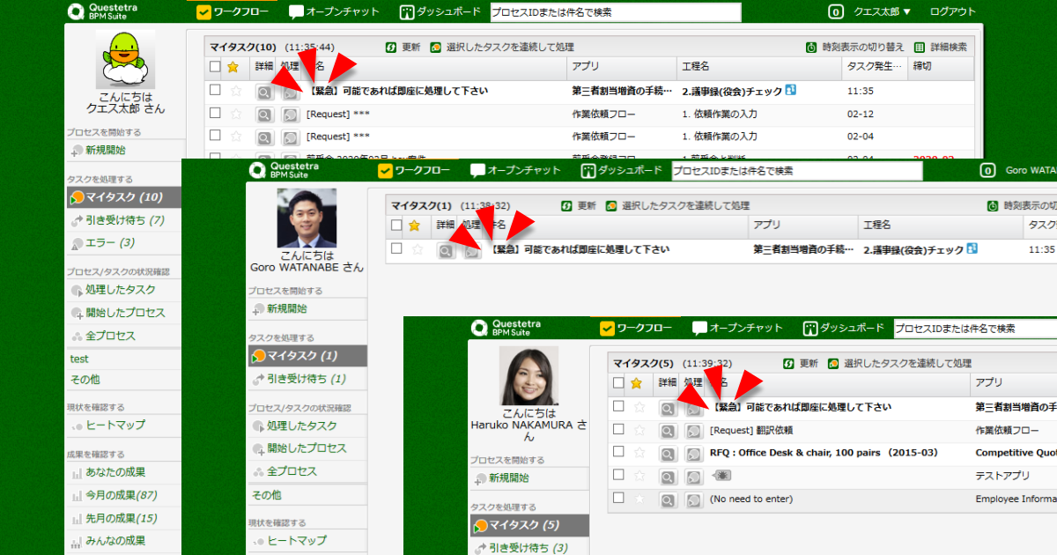
Task: Open details of the [Request] *** task dated 02-04
Action: (x=263, y=137)
